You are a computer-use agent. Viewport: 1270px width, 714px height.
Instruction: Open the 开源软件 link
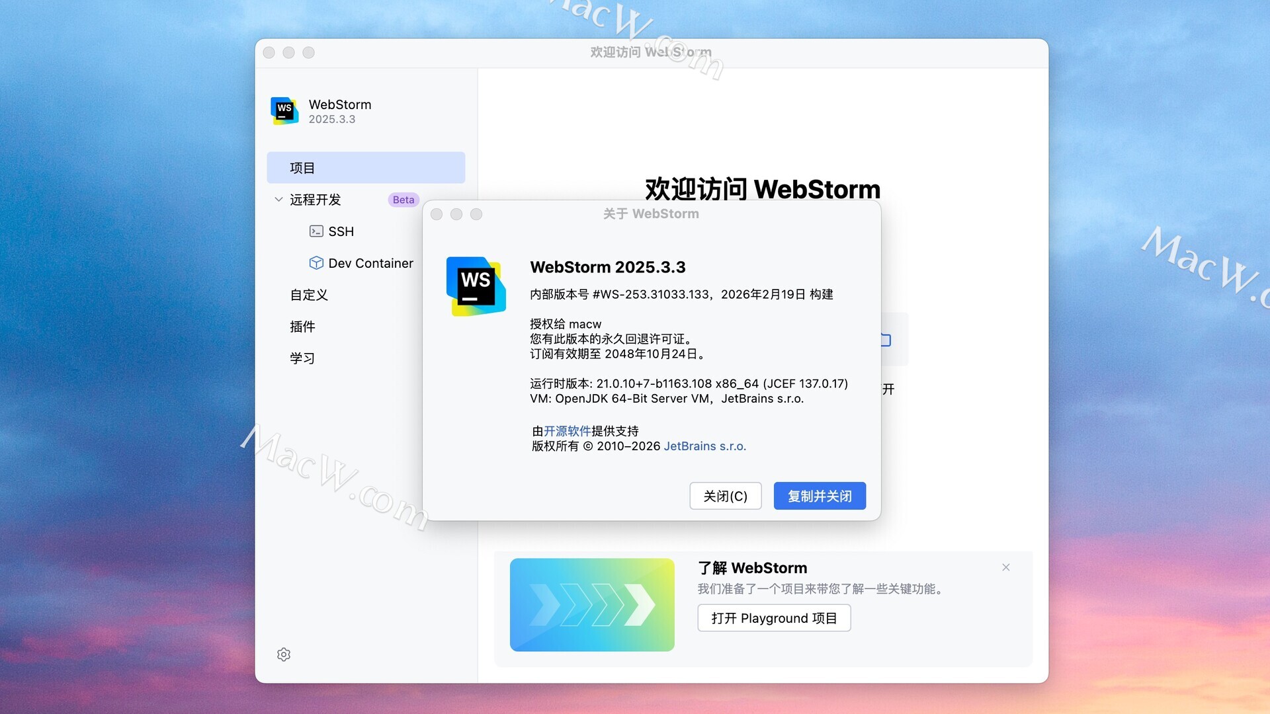click(x=567, y=431)
